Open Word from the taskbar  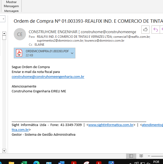tap(61, 162)
